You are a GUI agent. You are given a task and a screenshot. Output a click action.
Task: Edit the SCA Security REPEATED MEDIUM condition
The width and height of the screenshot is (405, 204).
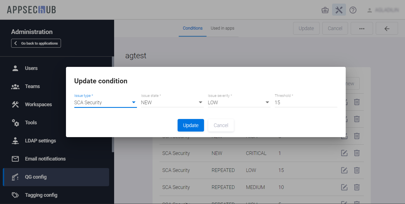[344, 187]
